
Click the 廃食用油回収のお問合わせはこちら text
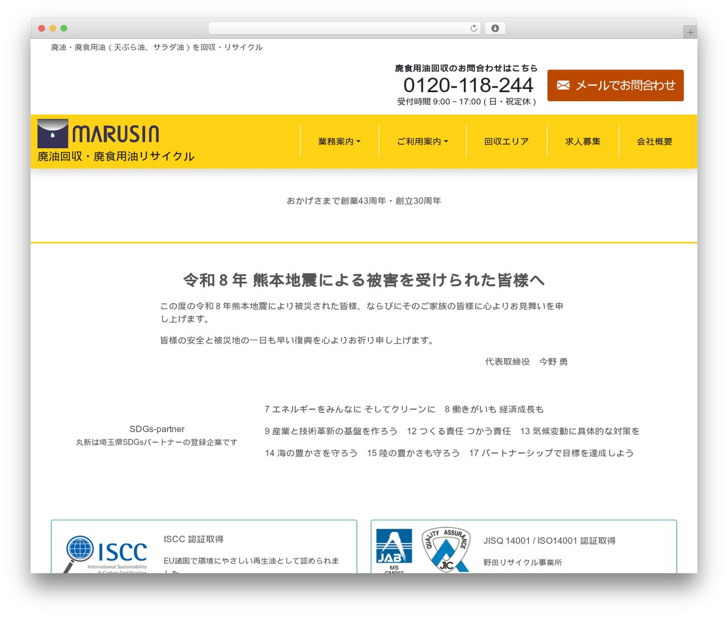tap(466, 68)
